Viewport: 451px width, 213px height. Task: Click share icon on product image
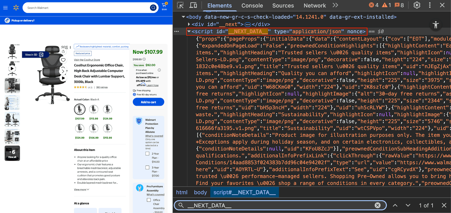click(63, 51)
